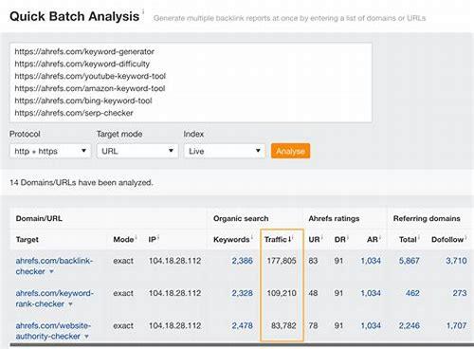
Task: Click the info icon beside DR header
Action: 348,237
